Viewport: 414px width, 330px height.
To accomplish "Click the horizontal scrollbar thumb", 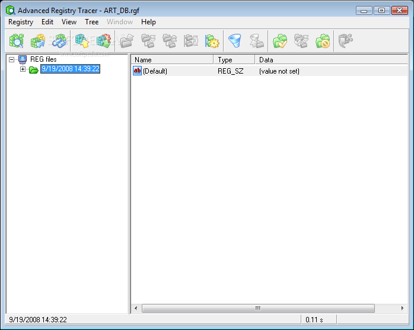I will pos(258,308).
